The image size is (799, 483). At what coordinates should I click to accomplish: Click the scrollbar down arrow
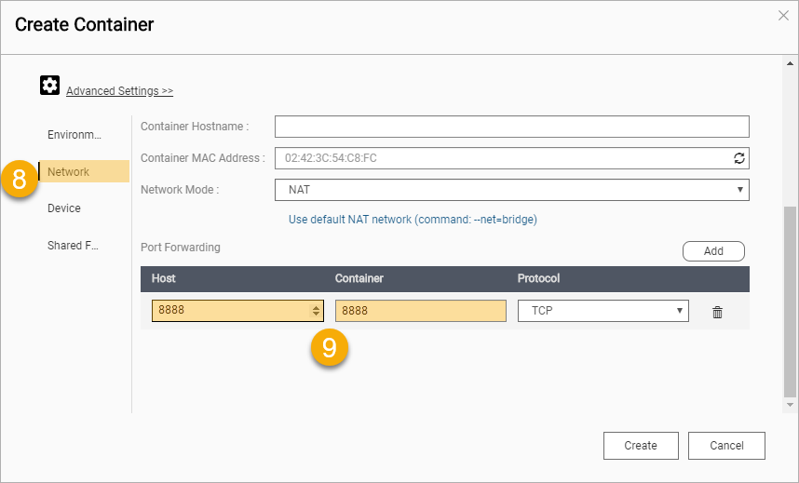tap(790, 405)
